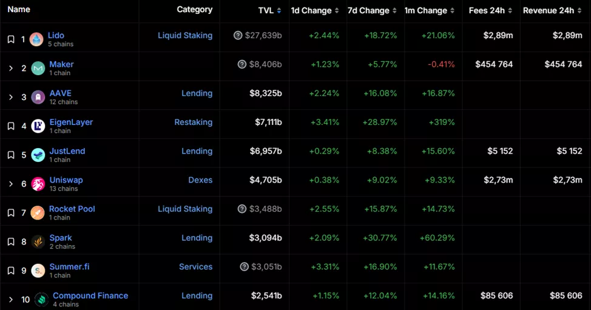Click the question mark icon beside Lido TVL

[x=238, y=36]
